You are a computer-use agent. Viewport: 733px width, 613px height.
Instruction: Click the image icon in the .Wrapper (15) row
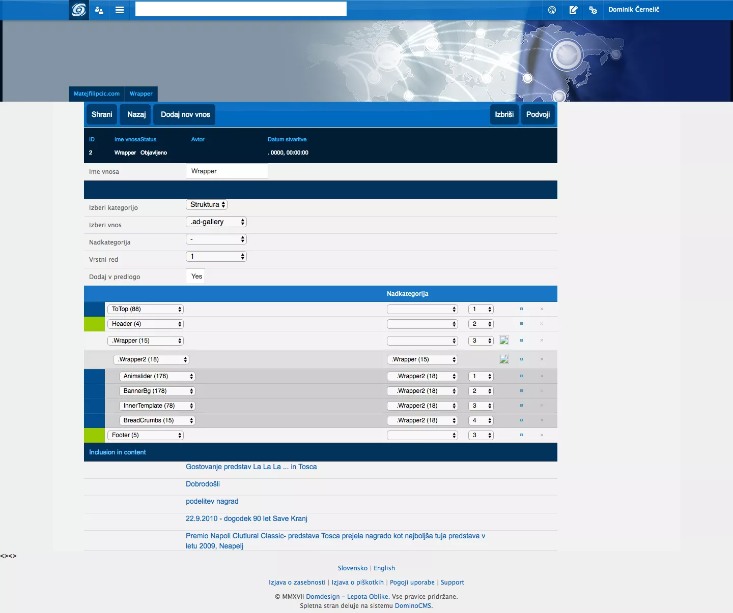[x=504, y=341]
